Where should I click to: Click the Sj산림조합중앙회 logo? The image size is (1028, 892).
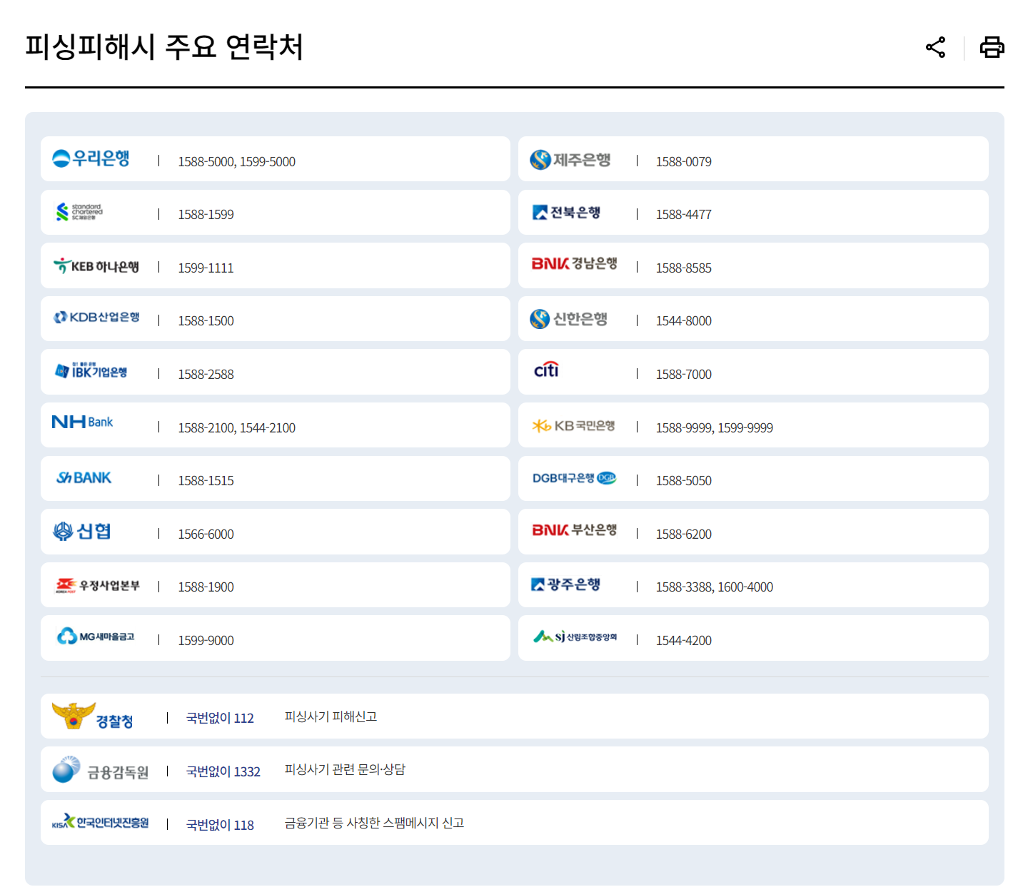coord(575,637)
